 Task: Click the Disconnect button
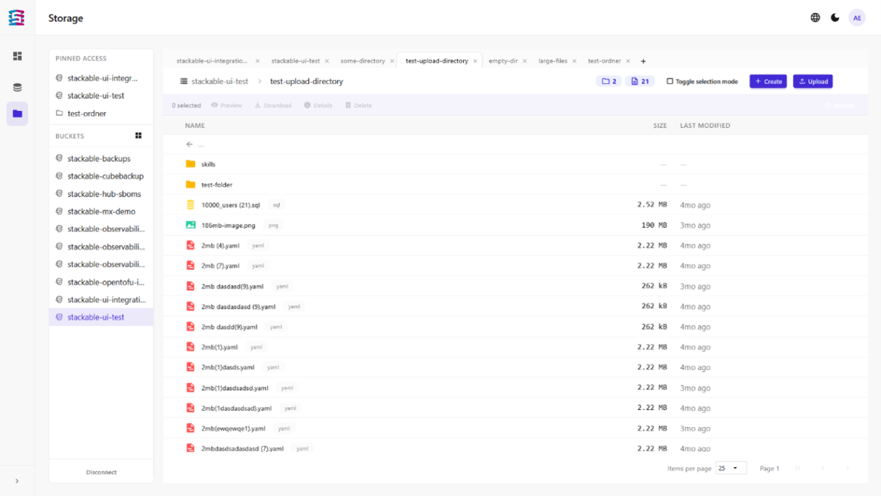[101, 473]
